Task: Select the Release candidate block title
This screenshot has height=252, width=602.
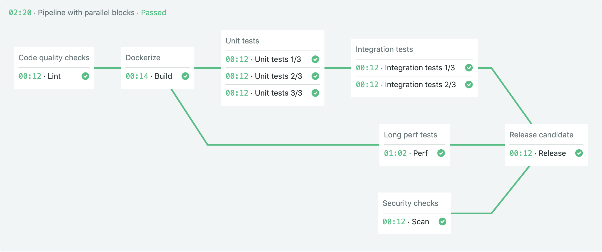Action: click(x=541, y=135)
